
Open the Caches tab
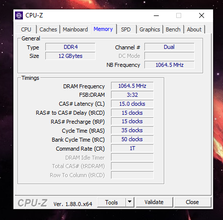48,29
